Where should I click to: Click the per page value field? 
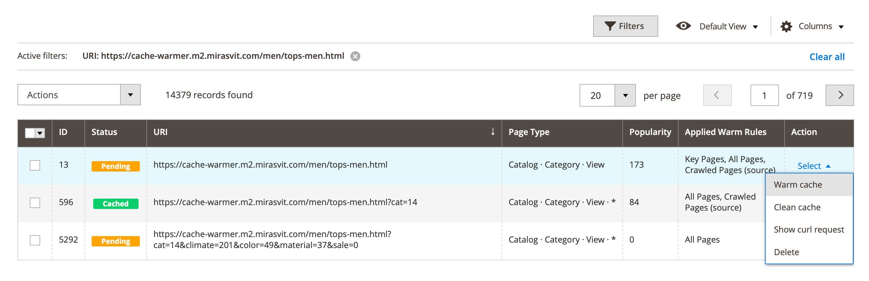[597, 96]
